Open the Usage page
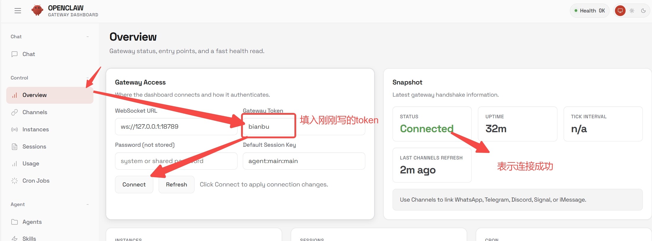The height and width of the screenshot is (241, 652). [31, 164]
